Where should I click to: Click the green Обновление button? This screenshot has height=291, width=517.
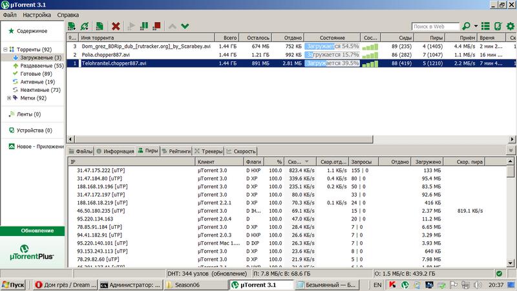point(32,231)
